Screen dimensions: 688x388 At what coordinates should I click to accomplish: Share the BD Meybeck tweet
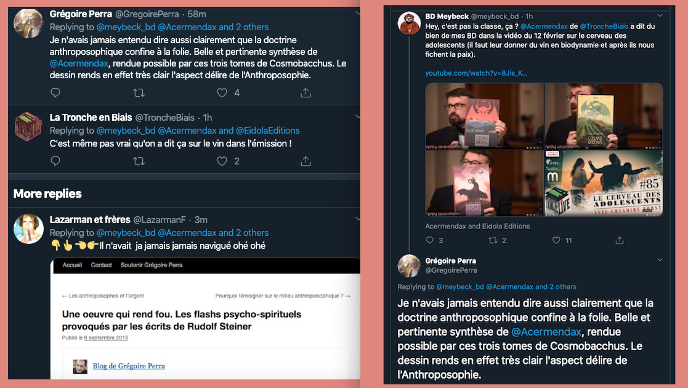620,240
